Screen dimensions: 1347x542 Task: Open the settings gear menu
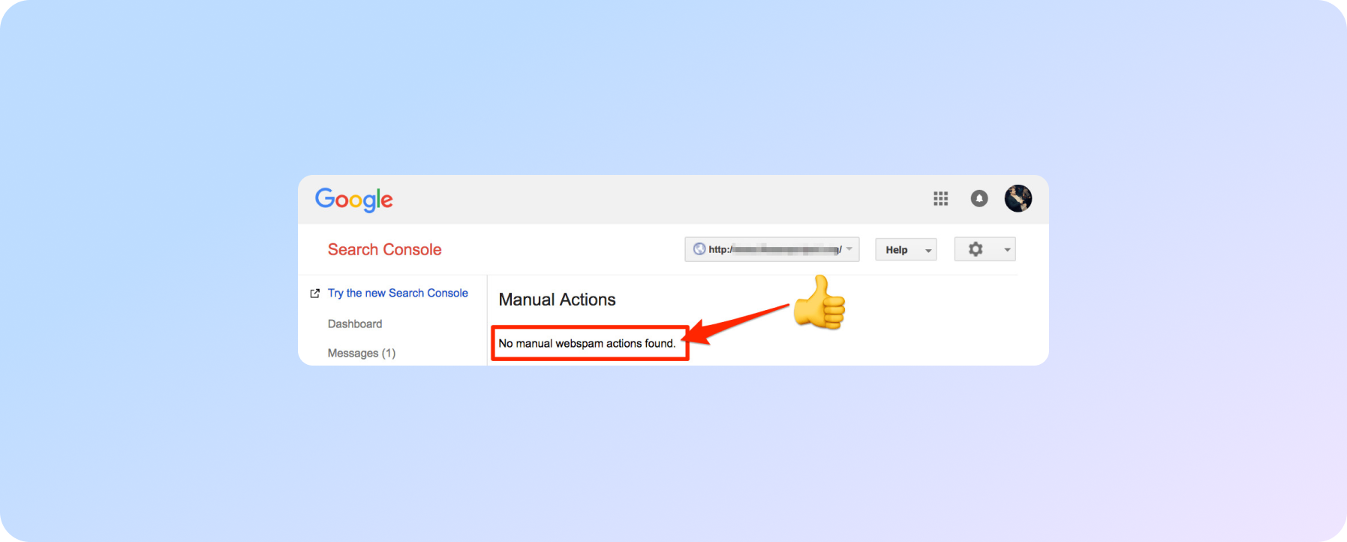[x=985, y=249]
